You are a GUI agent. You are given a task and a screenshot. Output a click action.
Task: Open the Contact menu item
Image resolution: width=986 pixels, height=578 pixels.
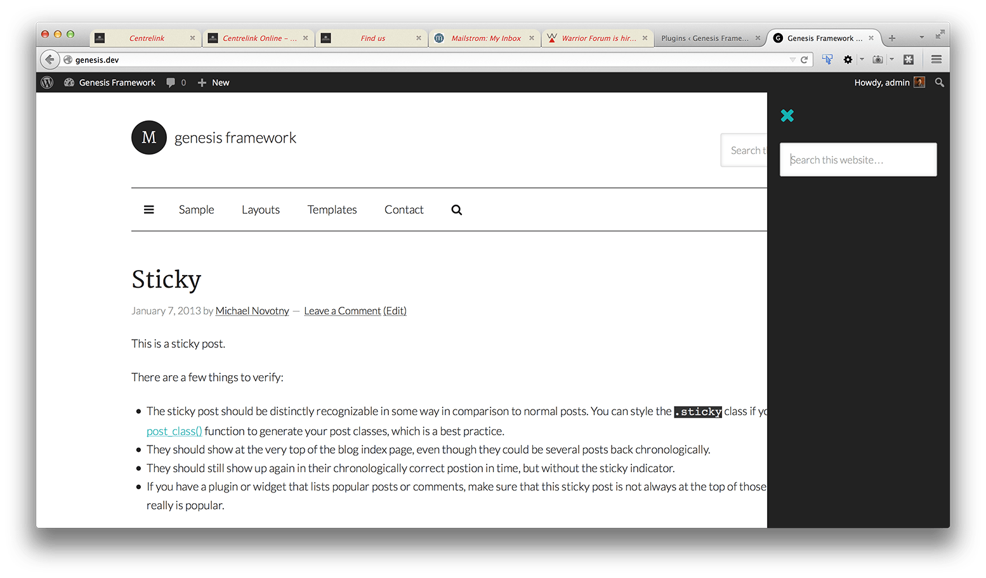click(404, 210)
